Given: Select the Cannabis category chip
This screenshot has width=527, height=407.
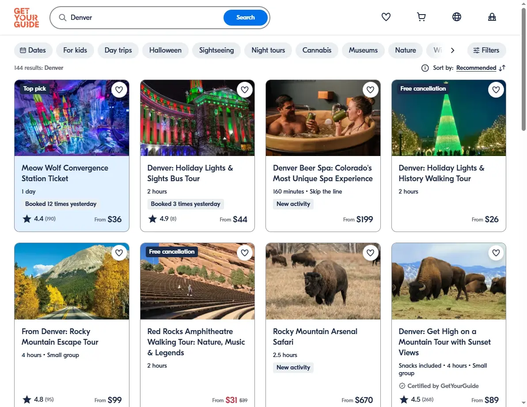Looking at the screenshot, I should tap(317, 50).
